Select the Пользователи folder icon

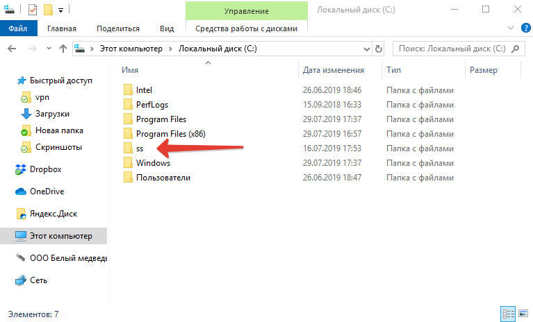click(x=128, y=178)
